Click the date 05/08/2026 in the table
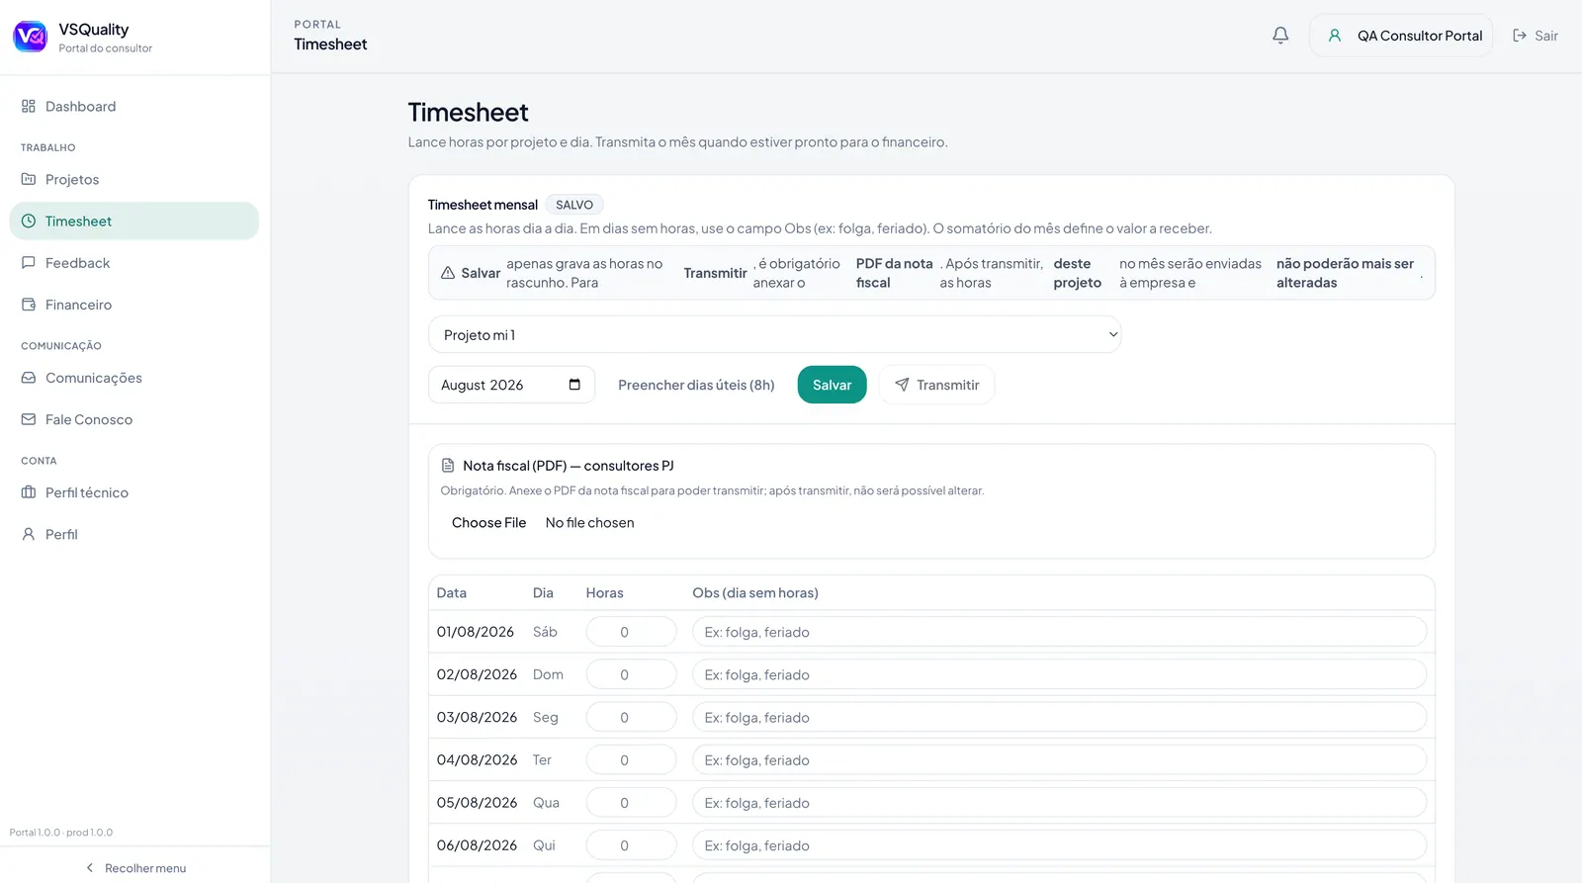 477,803
